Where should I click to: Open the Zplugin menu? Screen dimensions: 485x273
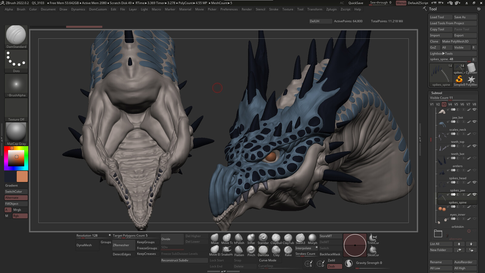[x=331, y=9]
